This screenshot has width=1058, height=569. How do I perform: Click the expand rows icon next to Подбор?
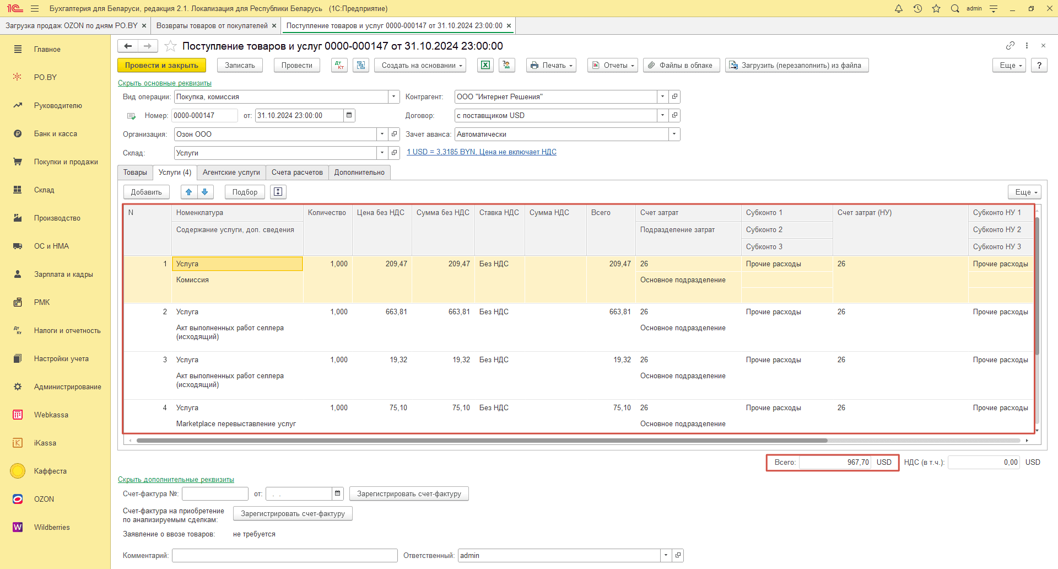pyautogui.click(x=278, y=192)
